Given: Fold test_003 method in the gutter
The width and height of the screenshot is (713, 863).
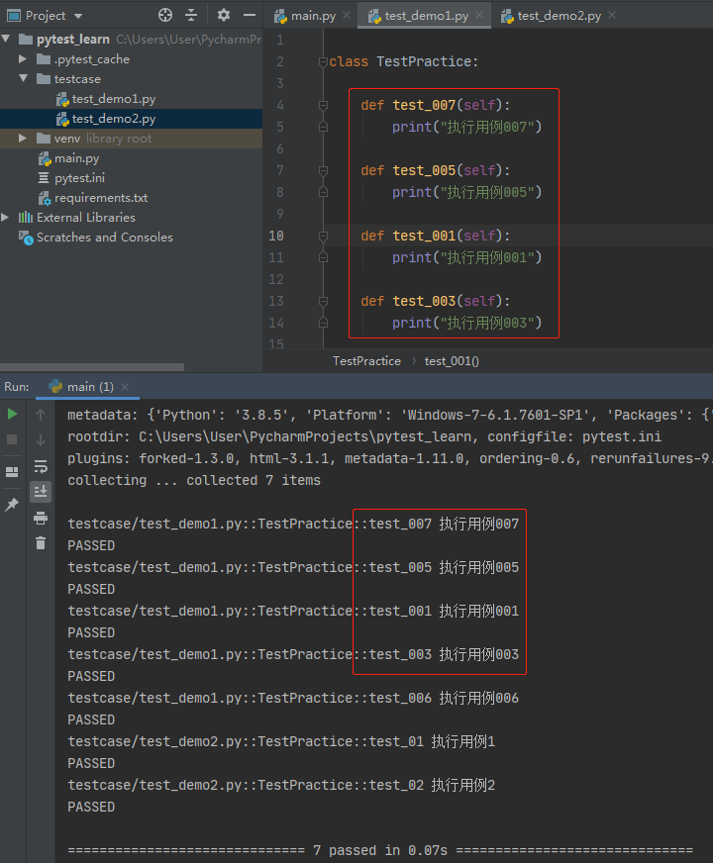Looking at the screenshot, I should click(323, 301).
